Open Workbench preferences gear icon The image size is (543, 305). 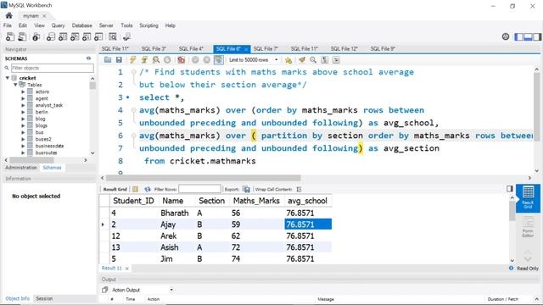[506, 36]
